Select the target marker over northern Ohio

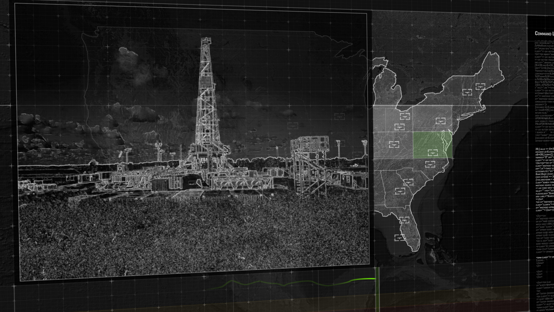pos(405,116)
